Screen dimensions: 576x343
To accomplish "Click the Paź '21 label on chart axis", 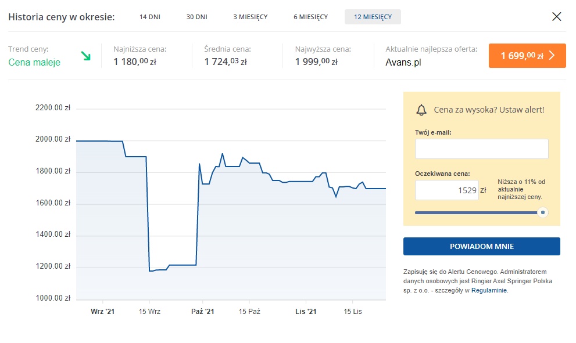I will click(203, 312).
